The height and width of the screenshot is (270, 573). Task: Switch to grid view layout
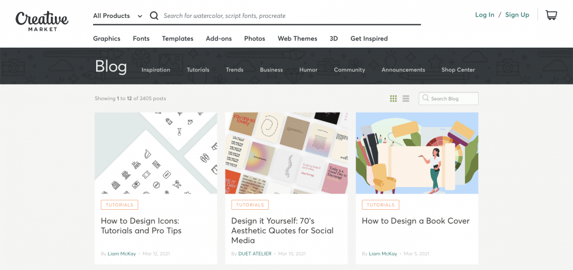[x=393, y=98]
